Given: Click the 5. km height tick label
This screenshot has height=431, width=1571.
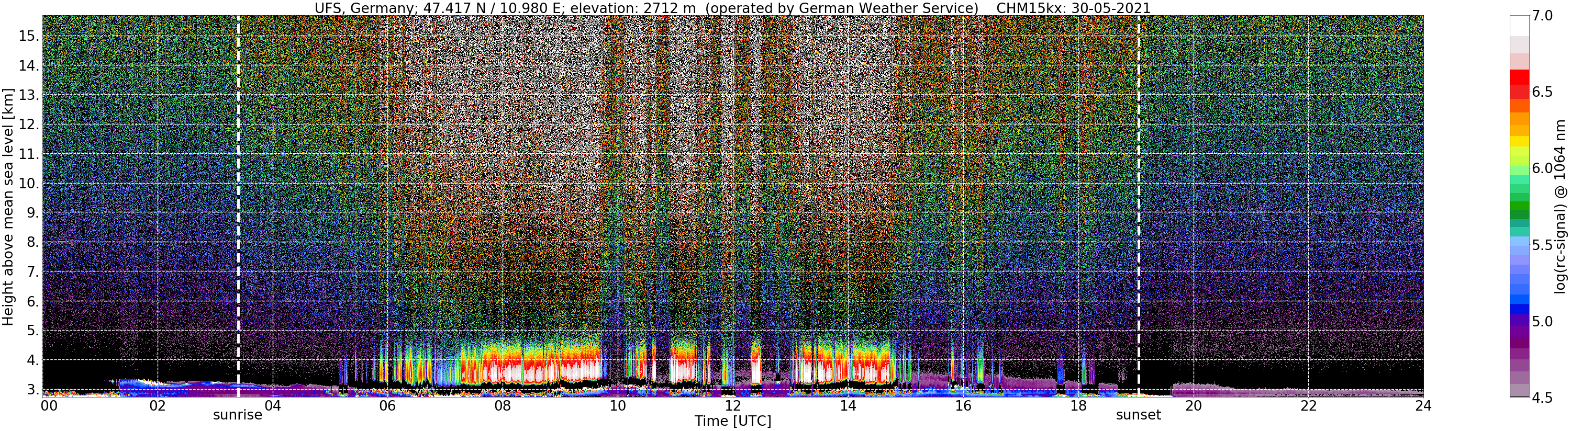Looking at the screenshot, I should click(x=32, y=331).
